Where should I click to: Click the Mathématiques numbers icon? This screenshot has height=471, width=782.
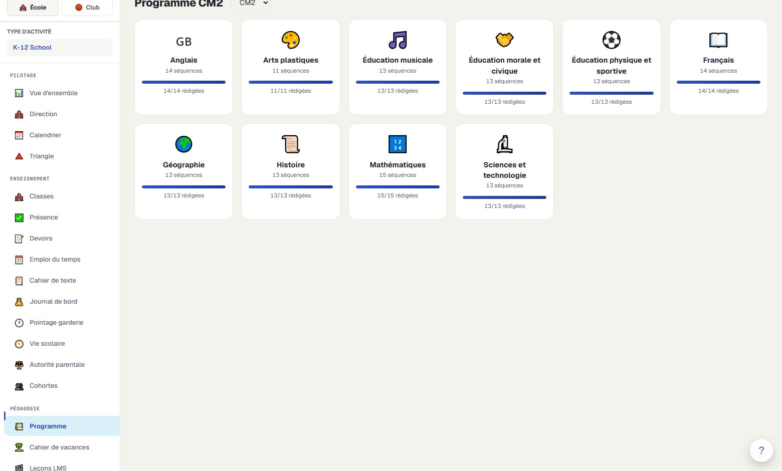[x=398, y=144]
